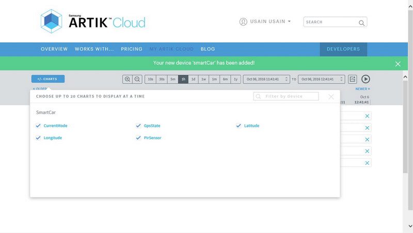
Task: Click the zoom out magnifier icon
Action: click(x=137, y=79)
